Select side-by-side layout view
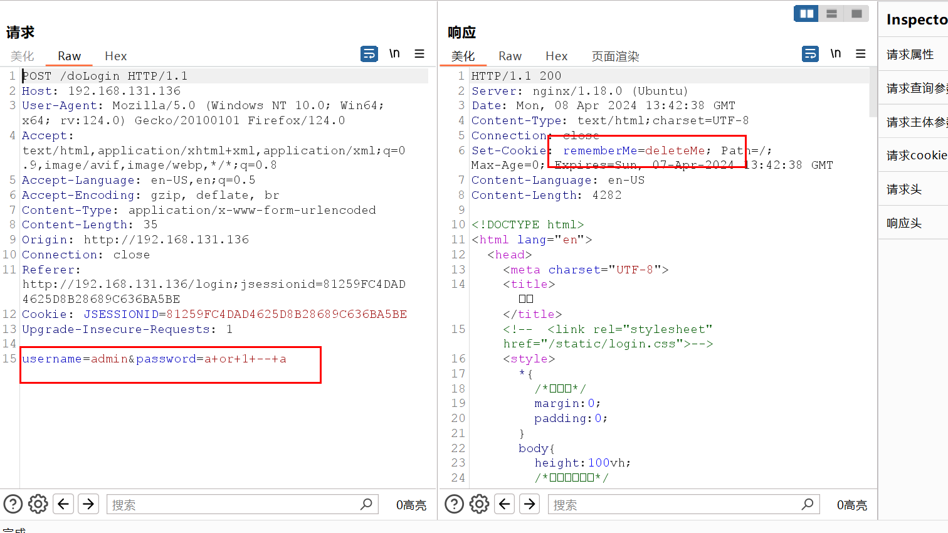 coord(806,13)
